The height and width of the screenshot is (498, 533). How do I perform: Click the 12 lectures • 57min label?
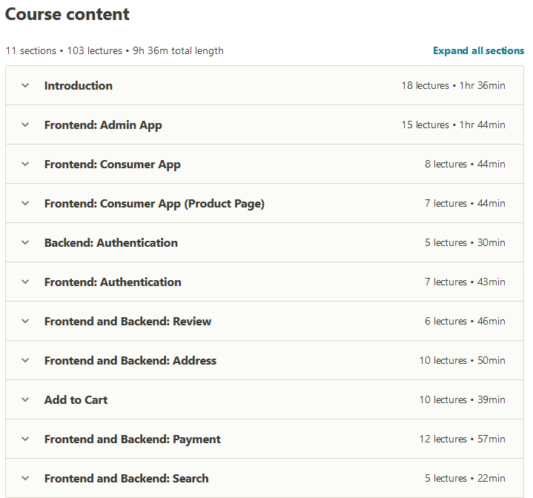click(x=463, y=439)
